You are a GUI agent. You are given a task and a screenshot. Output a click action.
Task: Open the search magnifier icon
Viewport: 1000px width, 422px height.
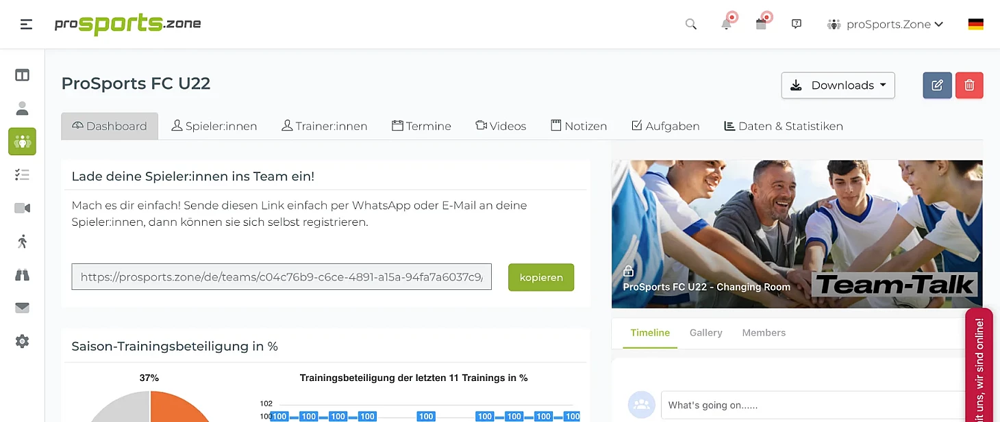690,25
